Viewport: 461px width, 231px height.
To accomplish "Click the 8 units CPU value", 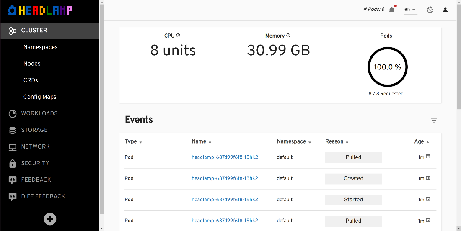I will click(x=173, y=51).
